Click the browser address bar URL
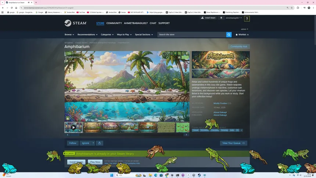The width and height of the screenshot is (316, 178). pyautogui.click(x=49, y=8)
